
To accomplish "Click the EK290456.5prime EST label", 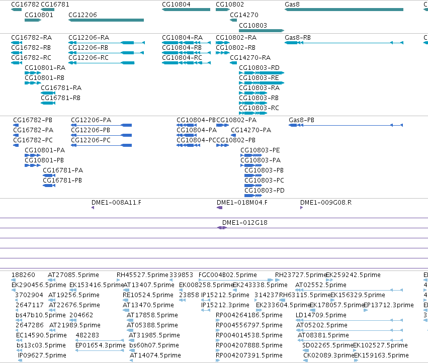I will [39, 285].
